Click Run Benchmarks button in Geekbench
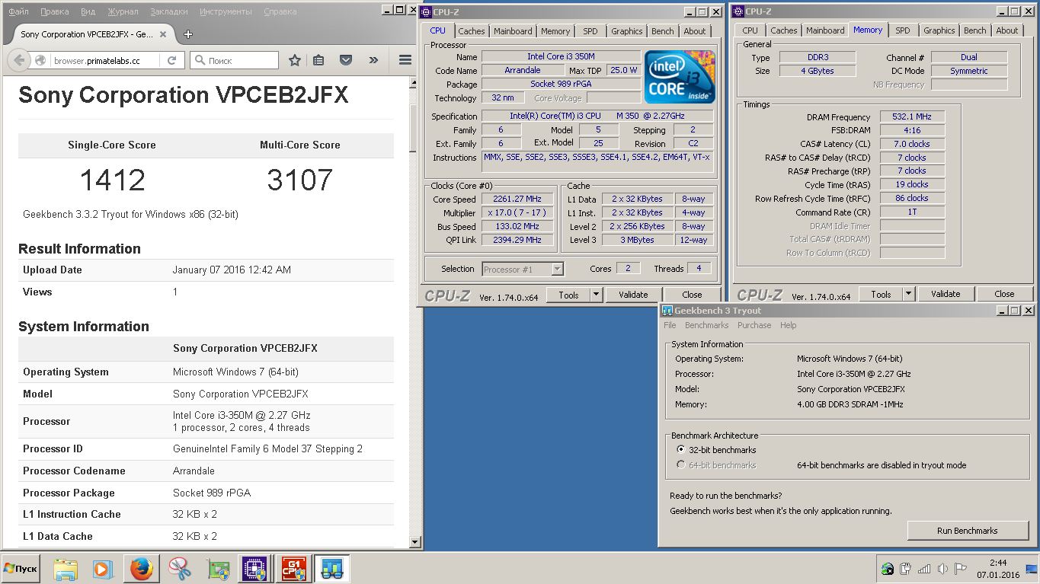Image resolution: width=1040 pixels, height=584 pixels. 967,531
